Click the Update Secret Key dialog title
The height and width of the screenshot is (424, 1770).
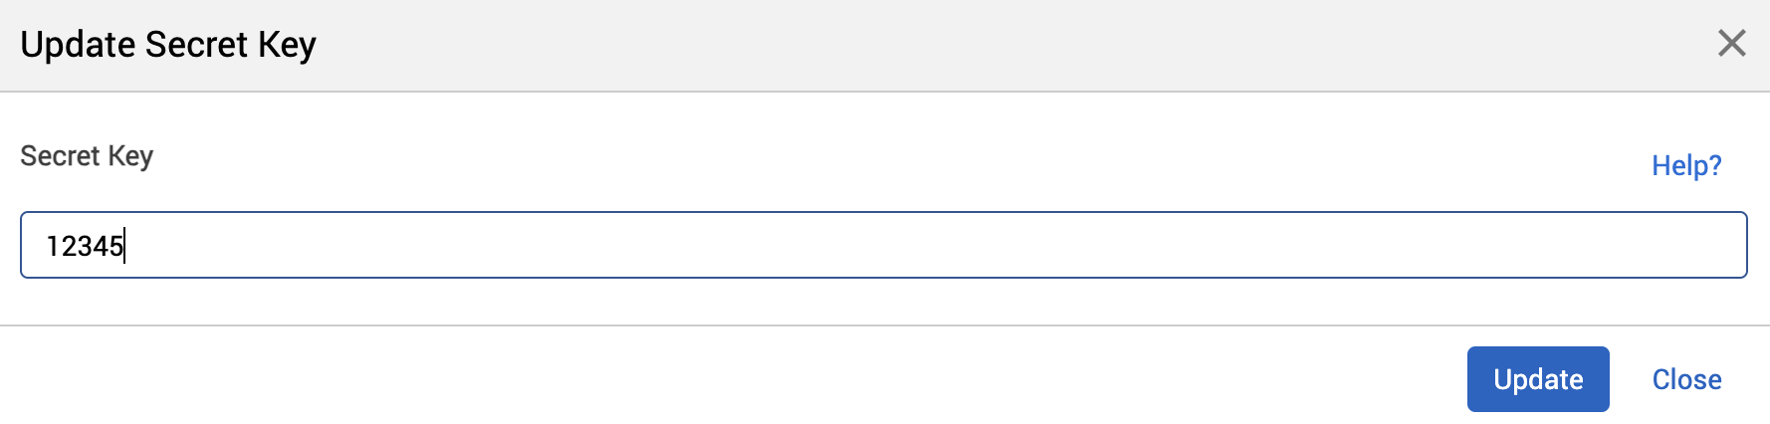(168, 45)
